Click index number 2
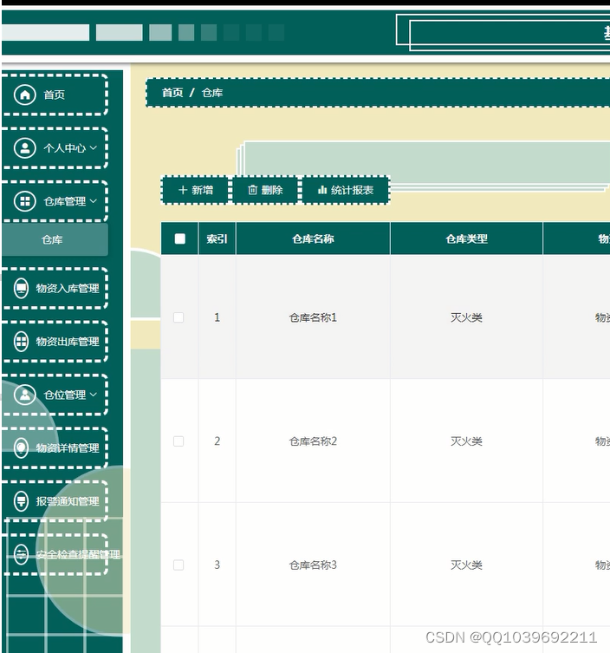The image size is (610, 653). tap(217, 441)
